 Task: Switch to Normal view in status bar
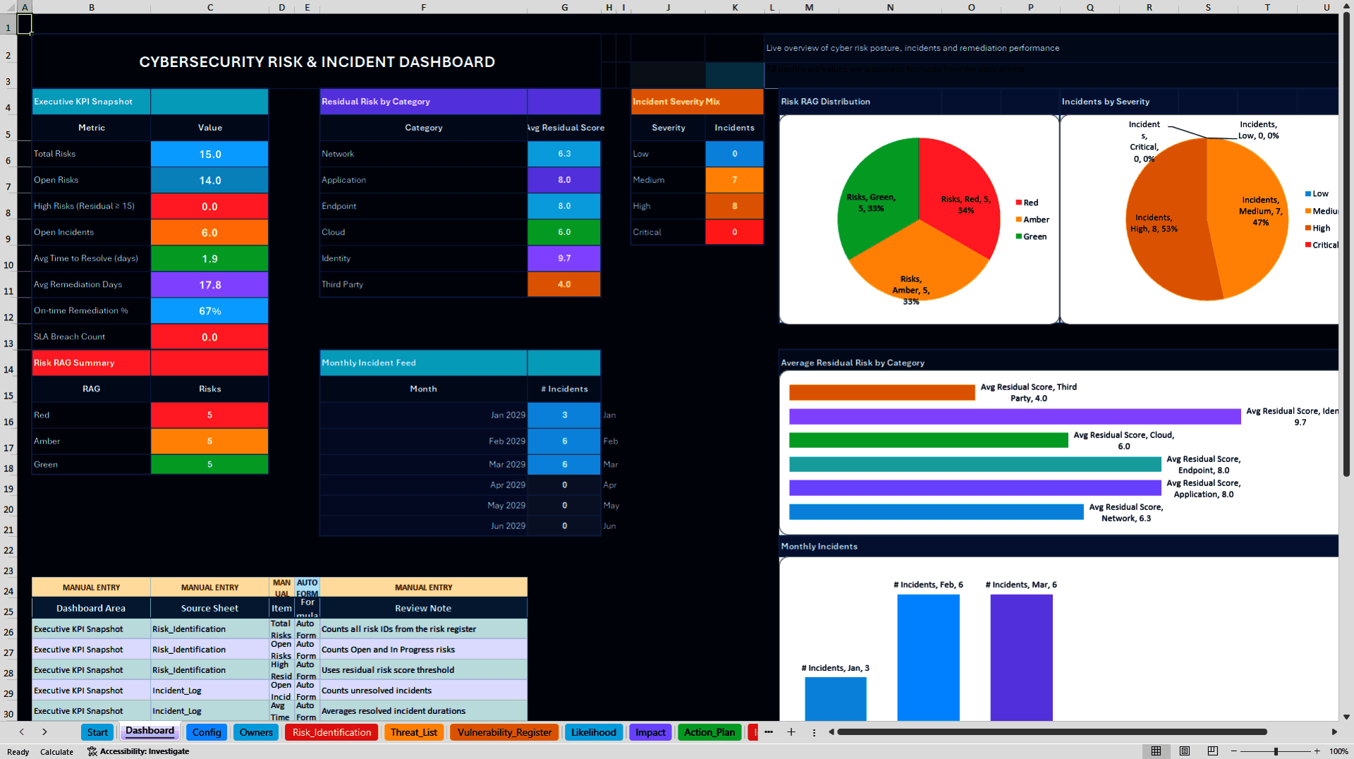pyautogui.click(x=1156, y=751)
